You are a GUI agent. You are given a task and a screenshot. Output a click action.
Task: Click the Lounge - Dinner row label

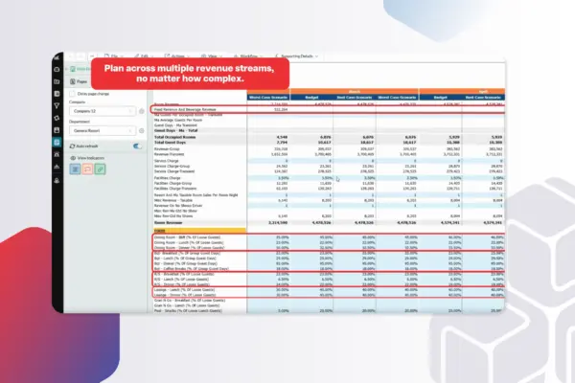(x=184, y=295)
